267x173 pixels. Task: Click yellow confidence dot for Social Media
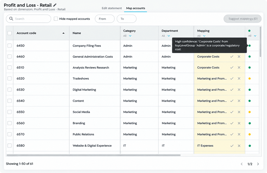point(250,112)
